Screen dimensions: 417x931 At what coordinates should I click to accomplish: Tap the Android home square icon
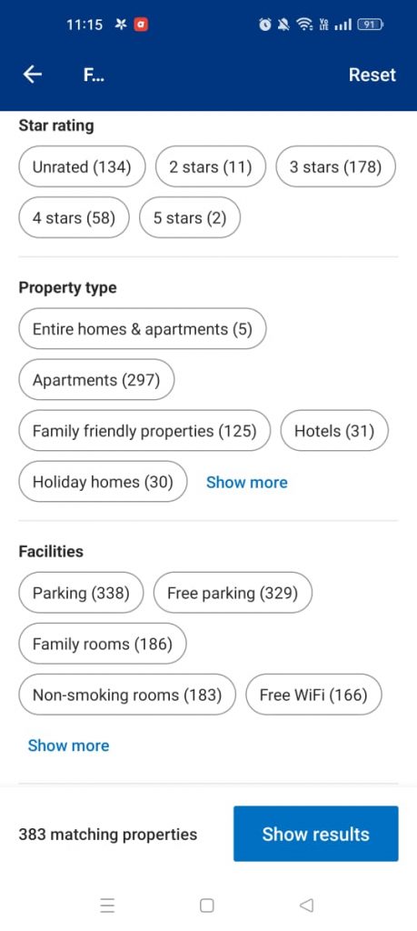click(206, 905)
